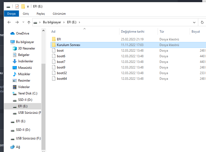
Task: Select the boot64 file
Action: (x=62, y=79)
